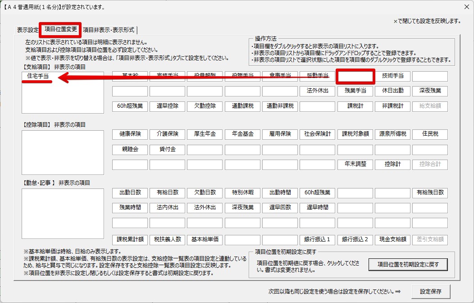Screen dimensions: 474x303
Task: Close the settings dialog window
Action: (466, 7)
